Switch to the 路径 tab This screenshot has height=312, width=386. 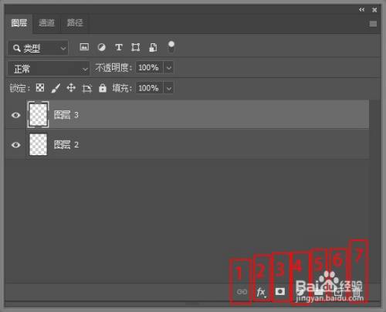(75, 23)
